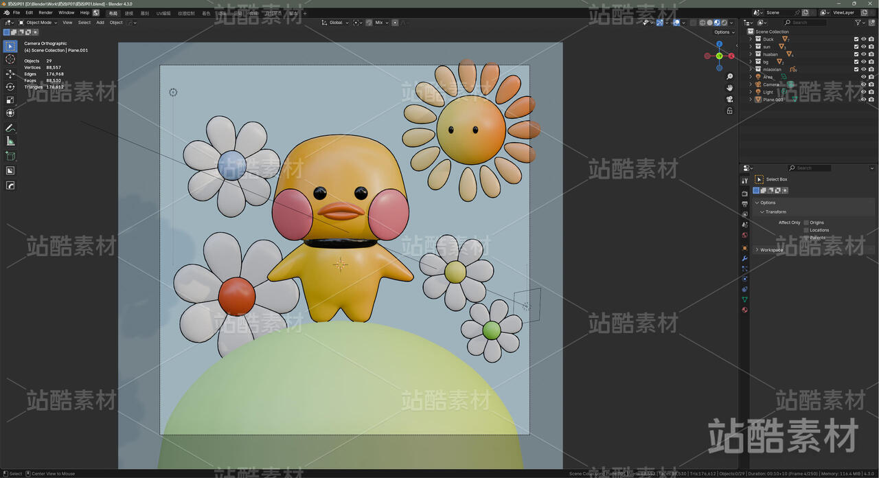
Task: Select the Select Box tool in left toolbar
Action: click(10, 46)
